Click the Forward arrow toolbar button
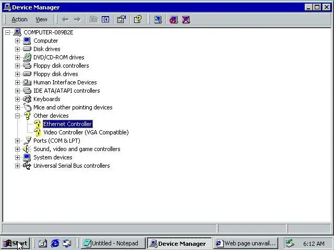334x250 pixels. (x=77, y=20)
